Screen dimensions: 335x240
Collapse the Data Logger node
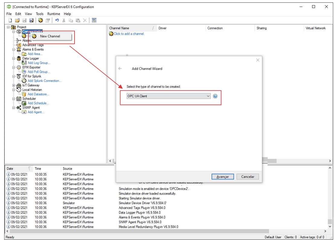pos(14,58)
